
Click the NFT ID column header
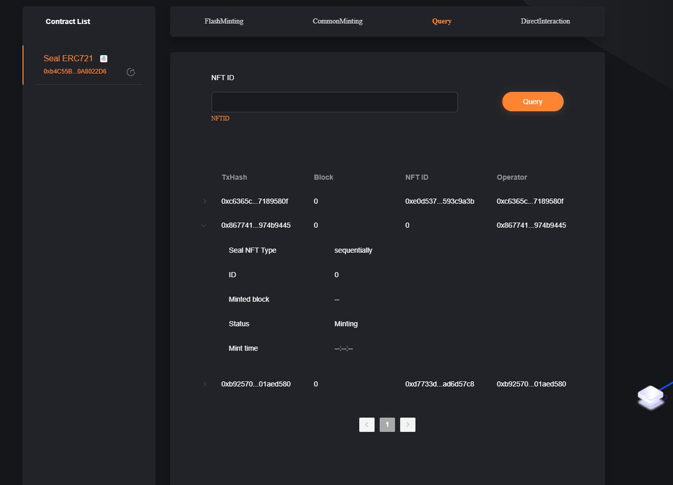[x=417, y=177]
